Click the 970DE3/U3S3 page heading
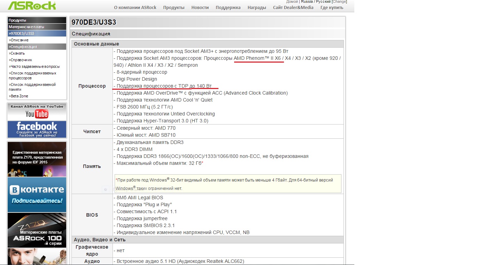 click(x=94, y=22)
